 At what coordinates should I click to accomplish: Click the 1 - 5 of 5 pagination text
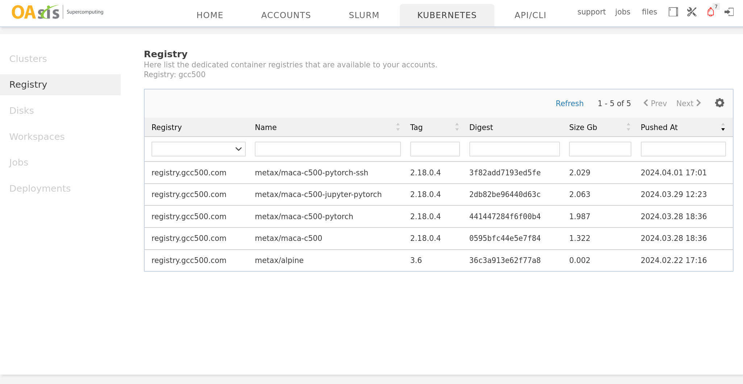point(614,103)
